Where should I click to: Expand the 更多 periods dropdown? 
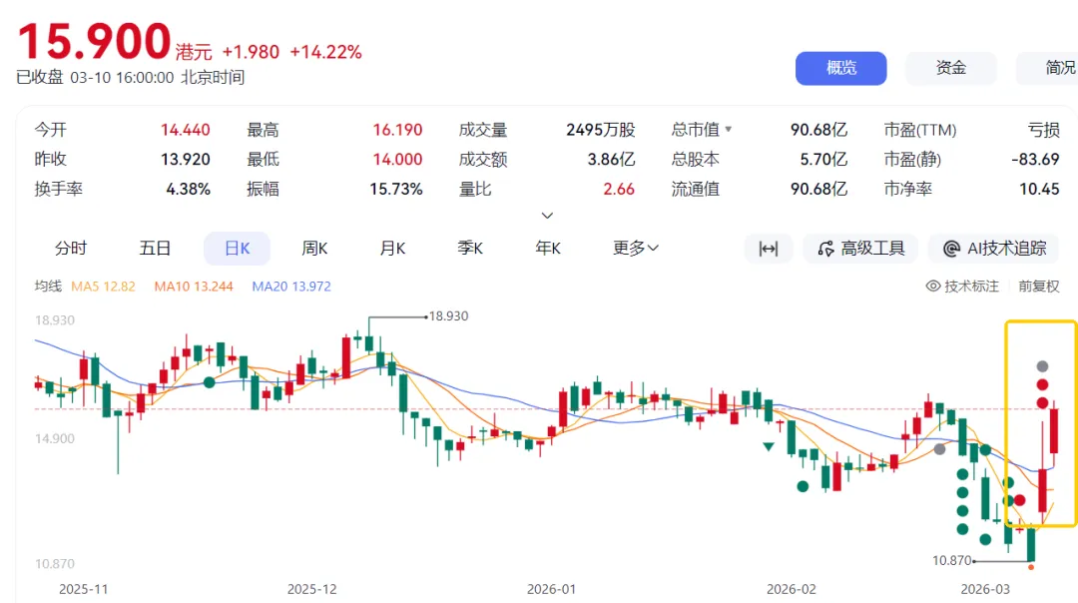(x=636, y=249)
